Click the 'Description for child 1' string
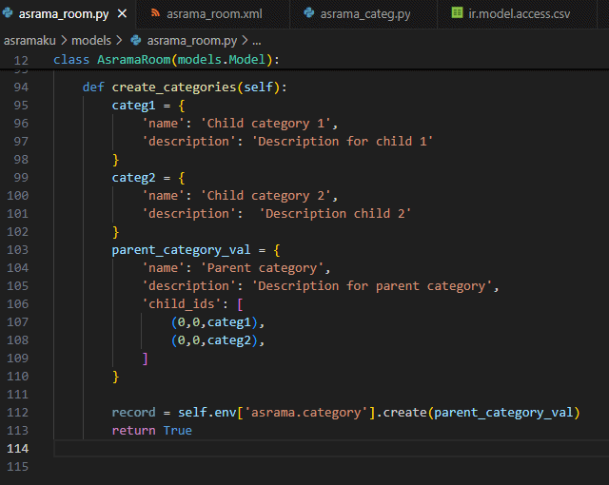The height and width of the screenshot is (485, 609). (x=343, y=142)
